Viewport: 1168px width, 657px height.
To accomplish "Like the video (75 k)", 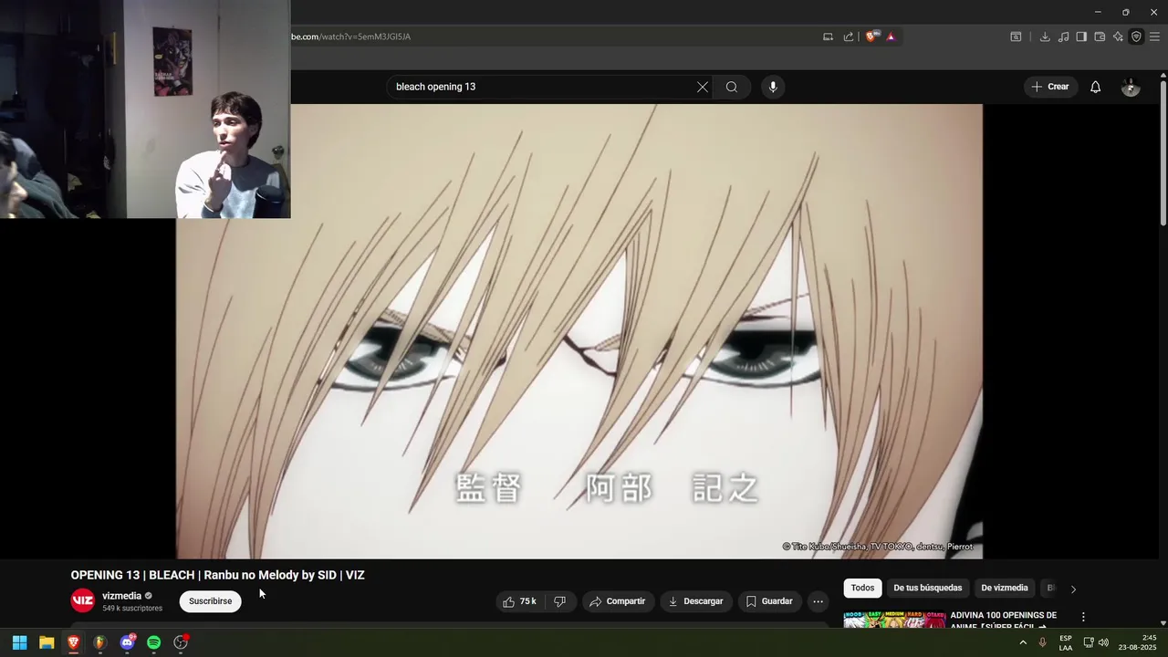I will pos(519,601).
